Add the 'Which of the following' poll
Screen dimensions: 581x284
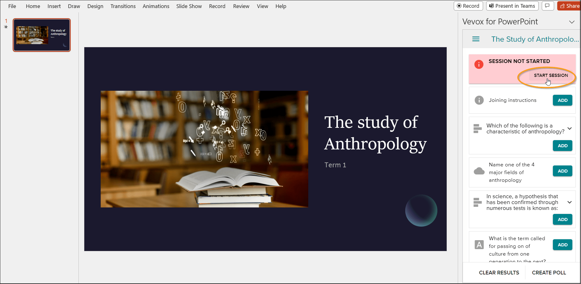[562, 146]
